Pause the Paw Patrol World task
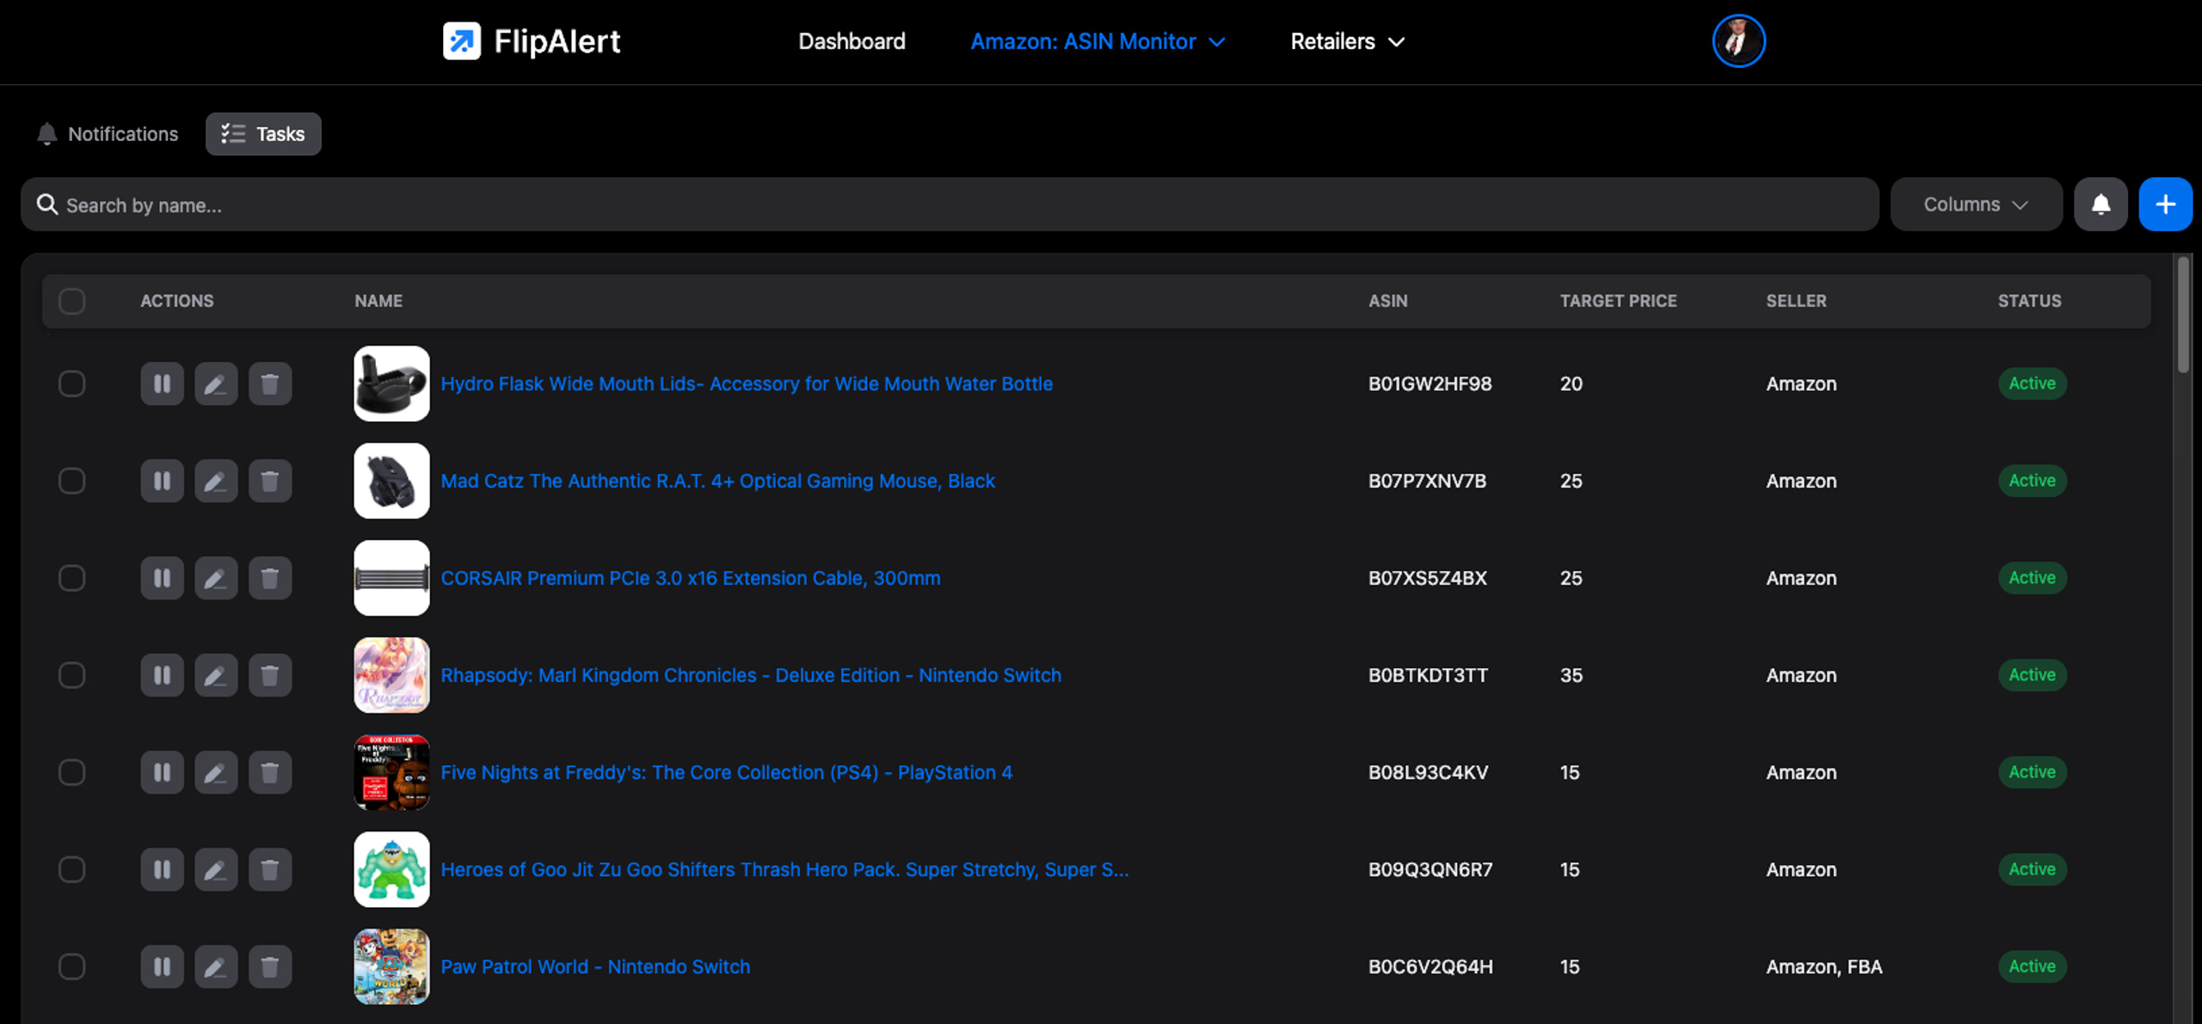This screenshot has height=1024, width=2202. 162,966
